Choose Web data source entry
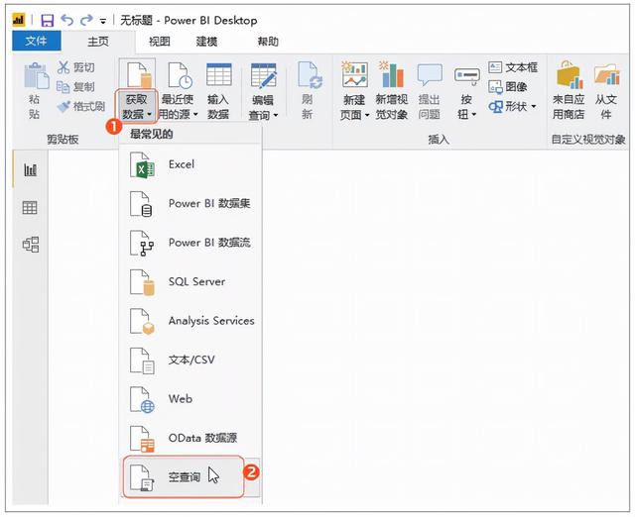This screenshot has width=635, height=517. pyautogui.click(x=190, y=399)
